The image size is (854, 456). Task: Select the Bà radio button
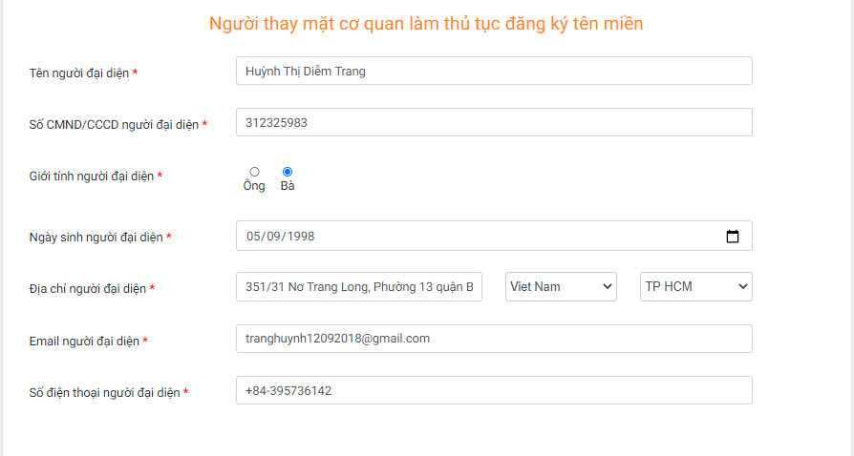288,172
